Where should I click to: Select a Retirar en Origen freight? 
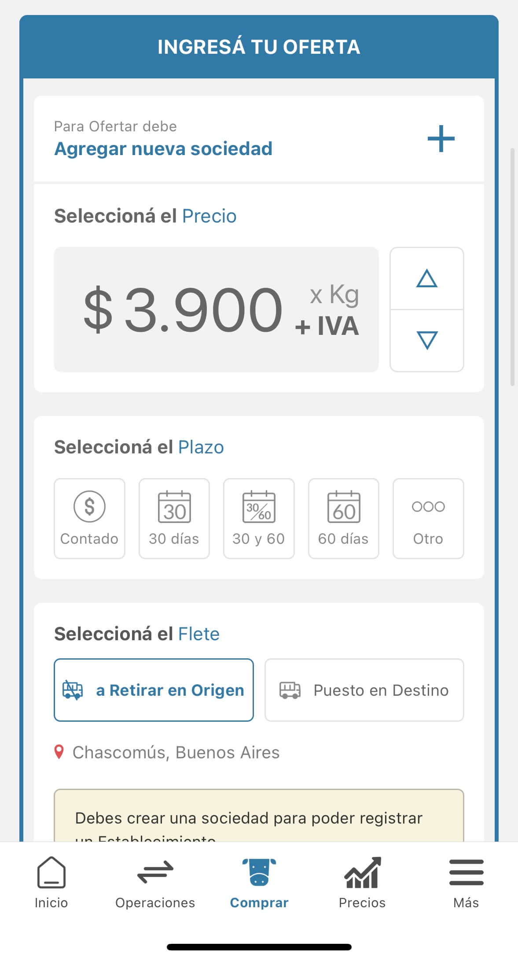click(154, 690)
